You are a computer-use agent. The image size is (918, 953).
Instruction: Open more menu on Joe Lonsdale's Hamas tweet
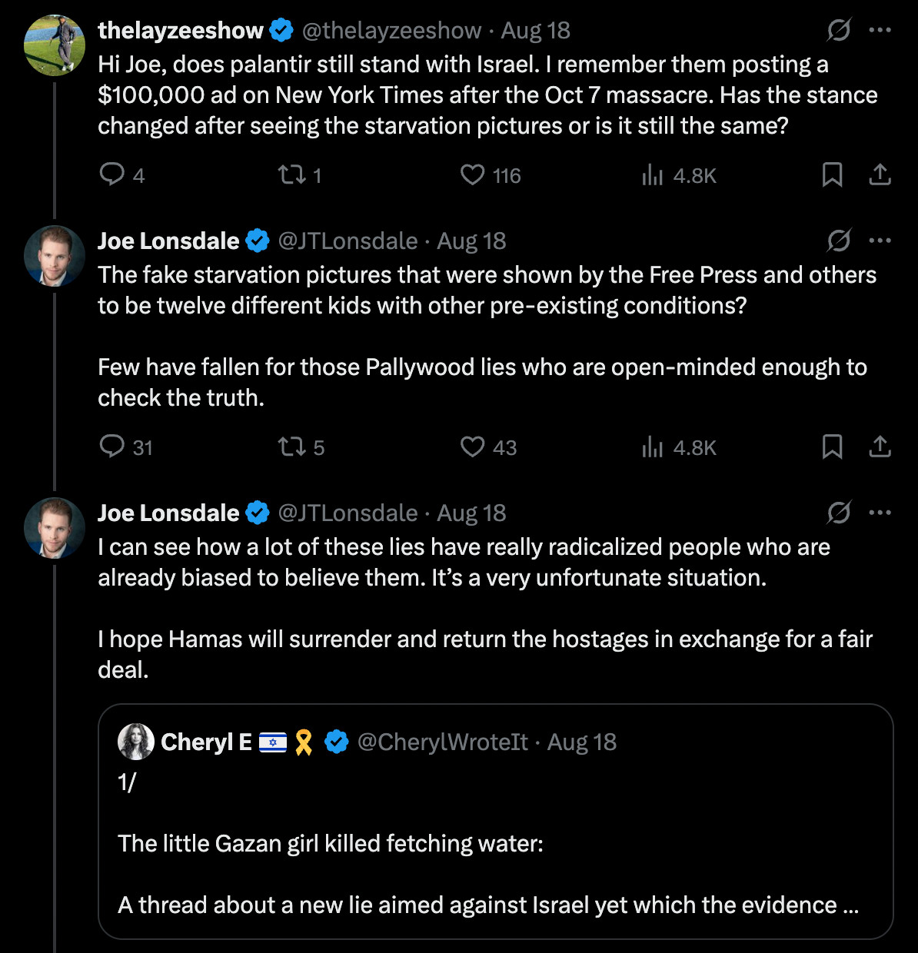880,513
